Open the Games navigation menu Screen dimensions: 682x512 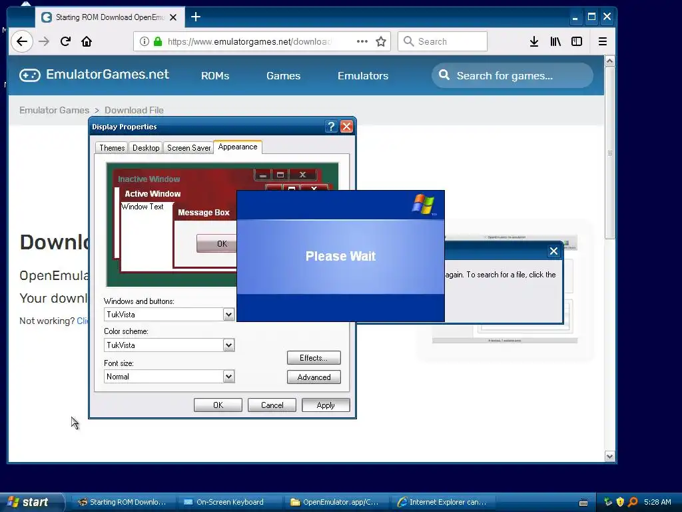coord(283,76)
